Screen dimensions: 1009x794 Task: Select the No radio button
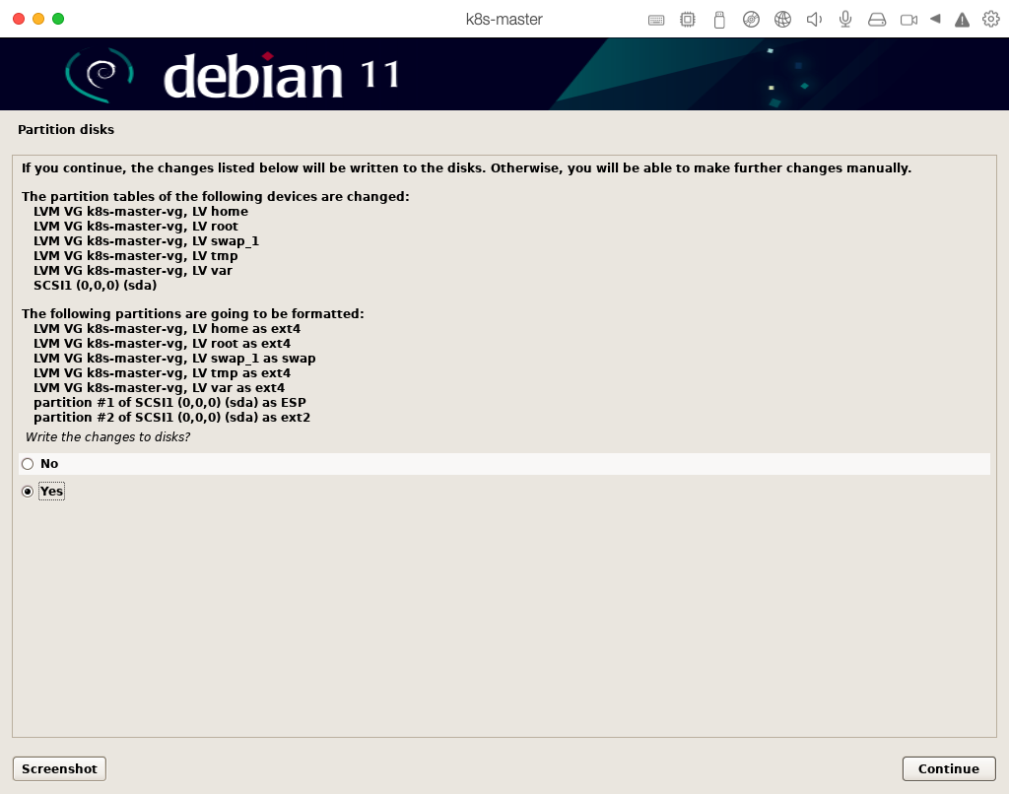click(28, 464)
